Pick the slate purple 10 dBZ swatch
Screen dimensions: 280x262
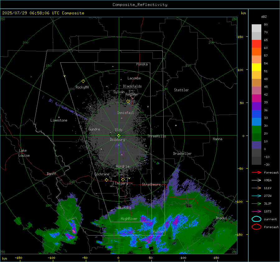coord(256,145)
